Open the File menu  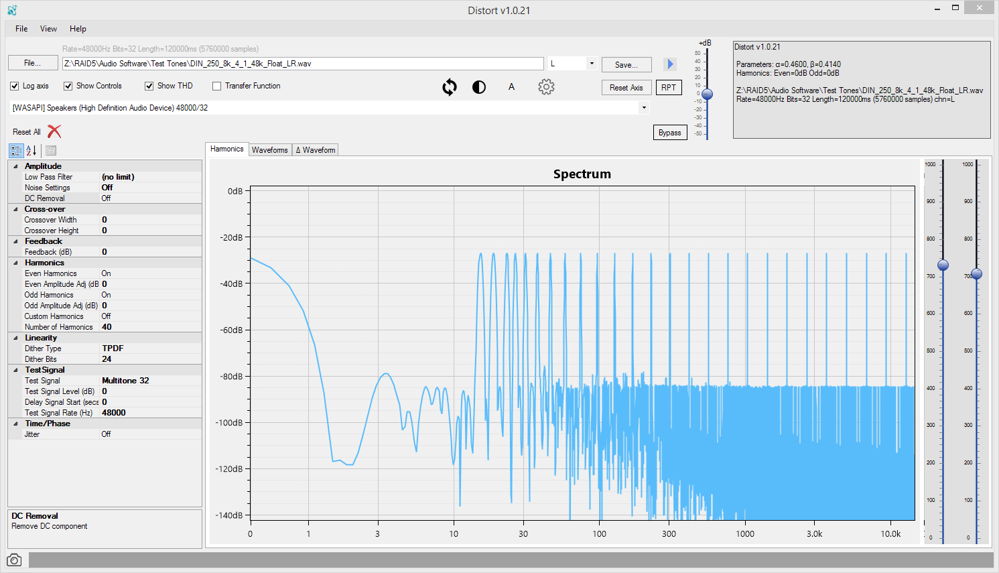click(x=21, y=29)
